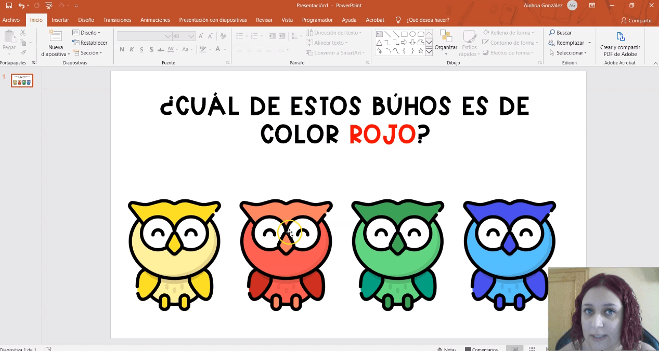This screenshot has height=351, width=659.
Task: Select the rectangle shape in shapes gallery
Action: (x=404, y=34)
